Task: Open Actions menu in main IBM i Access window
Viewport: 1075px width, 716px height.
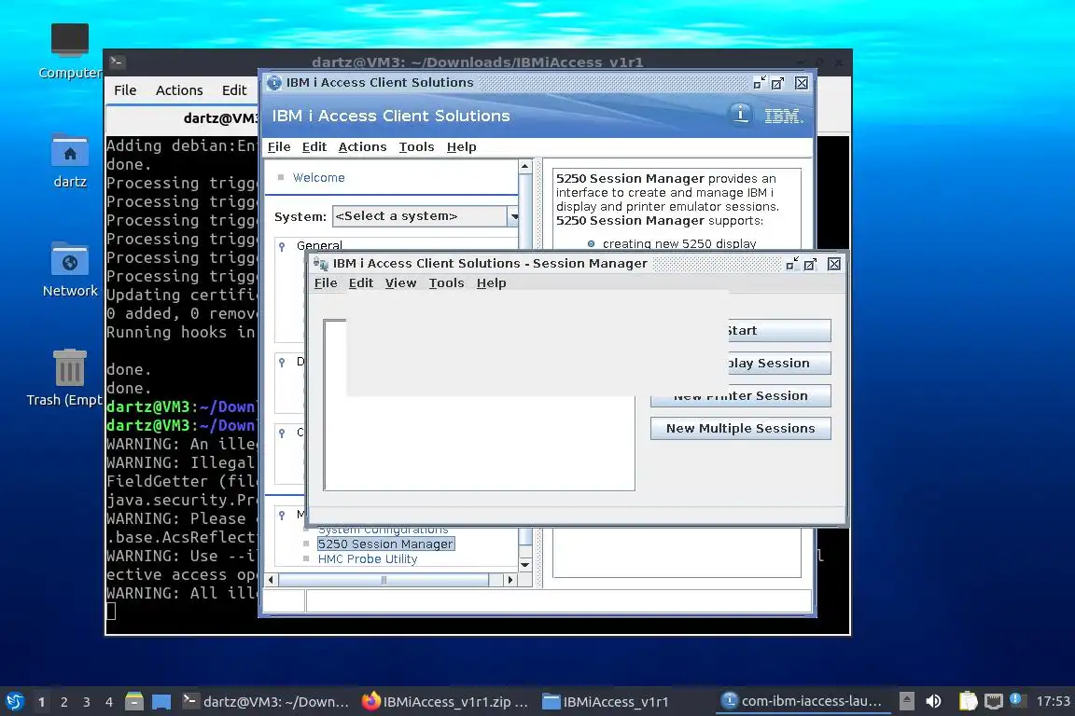Action: 362,146
